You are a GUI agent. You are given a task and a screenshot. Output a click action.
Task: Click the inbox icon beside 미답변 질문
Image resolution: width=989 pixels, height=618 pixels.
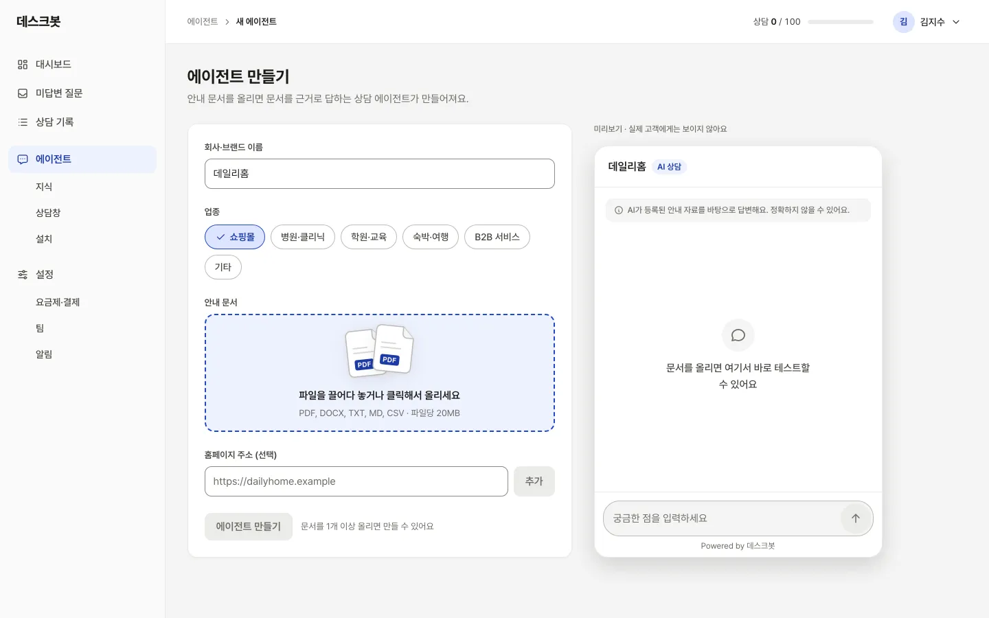[23, 93]
